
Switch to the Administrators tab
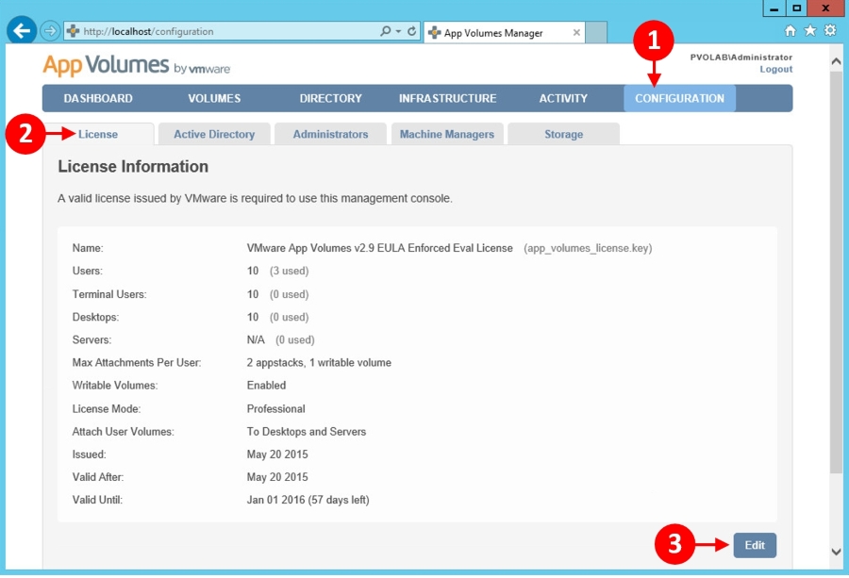tap(330, 134)
